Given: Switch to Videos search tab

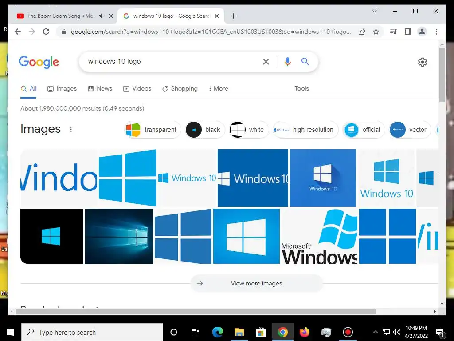Looking at the screenshot, I should pyautogui.click(x=137, y=88).
